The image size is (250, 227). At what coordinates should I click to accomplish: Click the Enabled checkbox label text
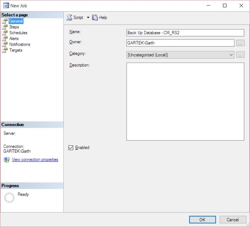tap(82, 147)
